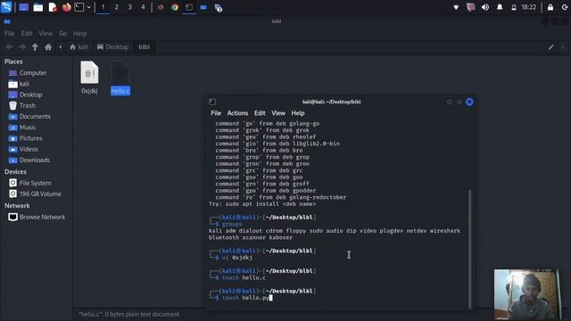Select File System under Devices
Image resolution: width=571 pixels, height=321 pixels.
[35, 183]
